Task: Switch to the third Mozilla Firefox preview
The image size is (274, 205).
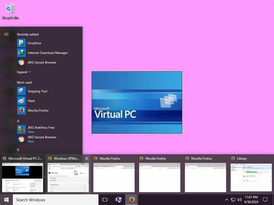Action: click(x=205, y=174)
